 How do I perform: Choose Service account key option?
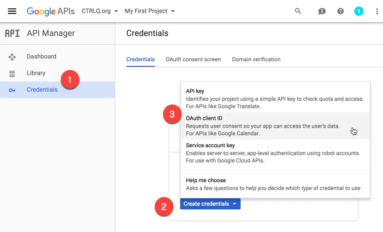point(275,153)
